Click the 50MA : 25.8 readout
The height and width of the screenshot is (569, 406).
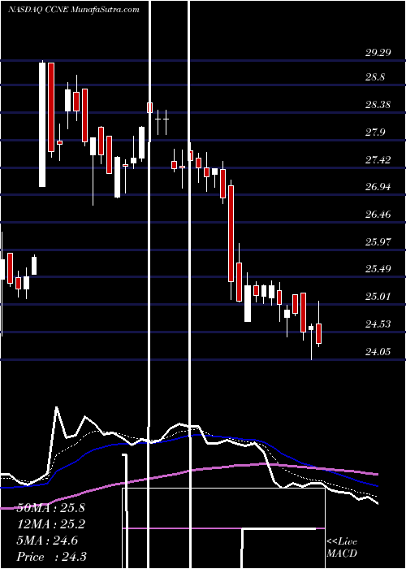pos(50,508)
